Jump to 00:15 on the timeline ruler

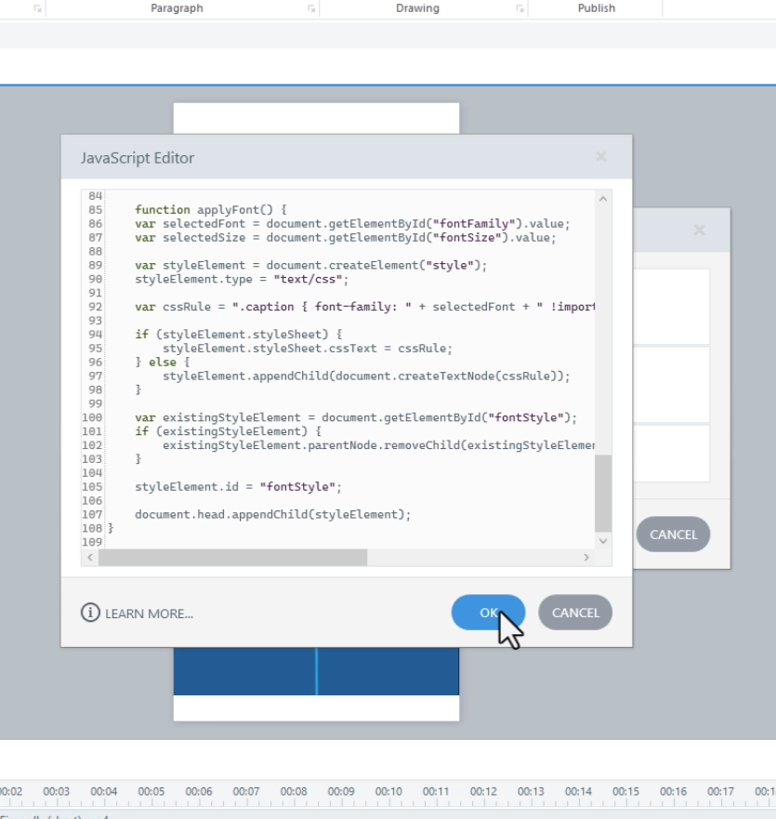tap(626, 792)
